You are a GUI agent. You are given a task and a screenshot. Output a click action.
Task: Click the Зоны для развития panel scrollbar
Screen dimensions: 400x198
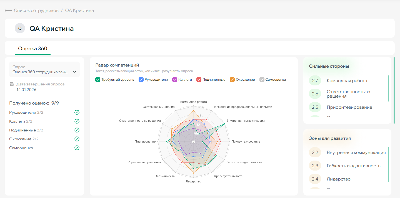[x=388, y=164]
